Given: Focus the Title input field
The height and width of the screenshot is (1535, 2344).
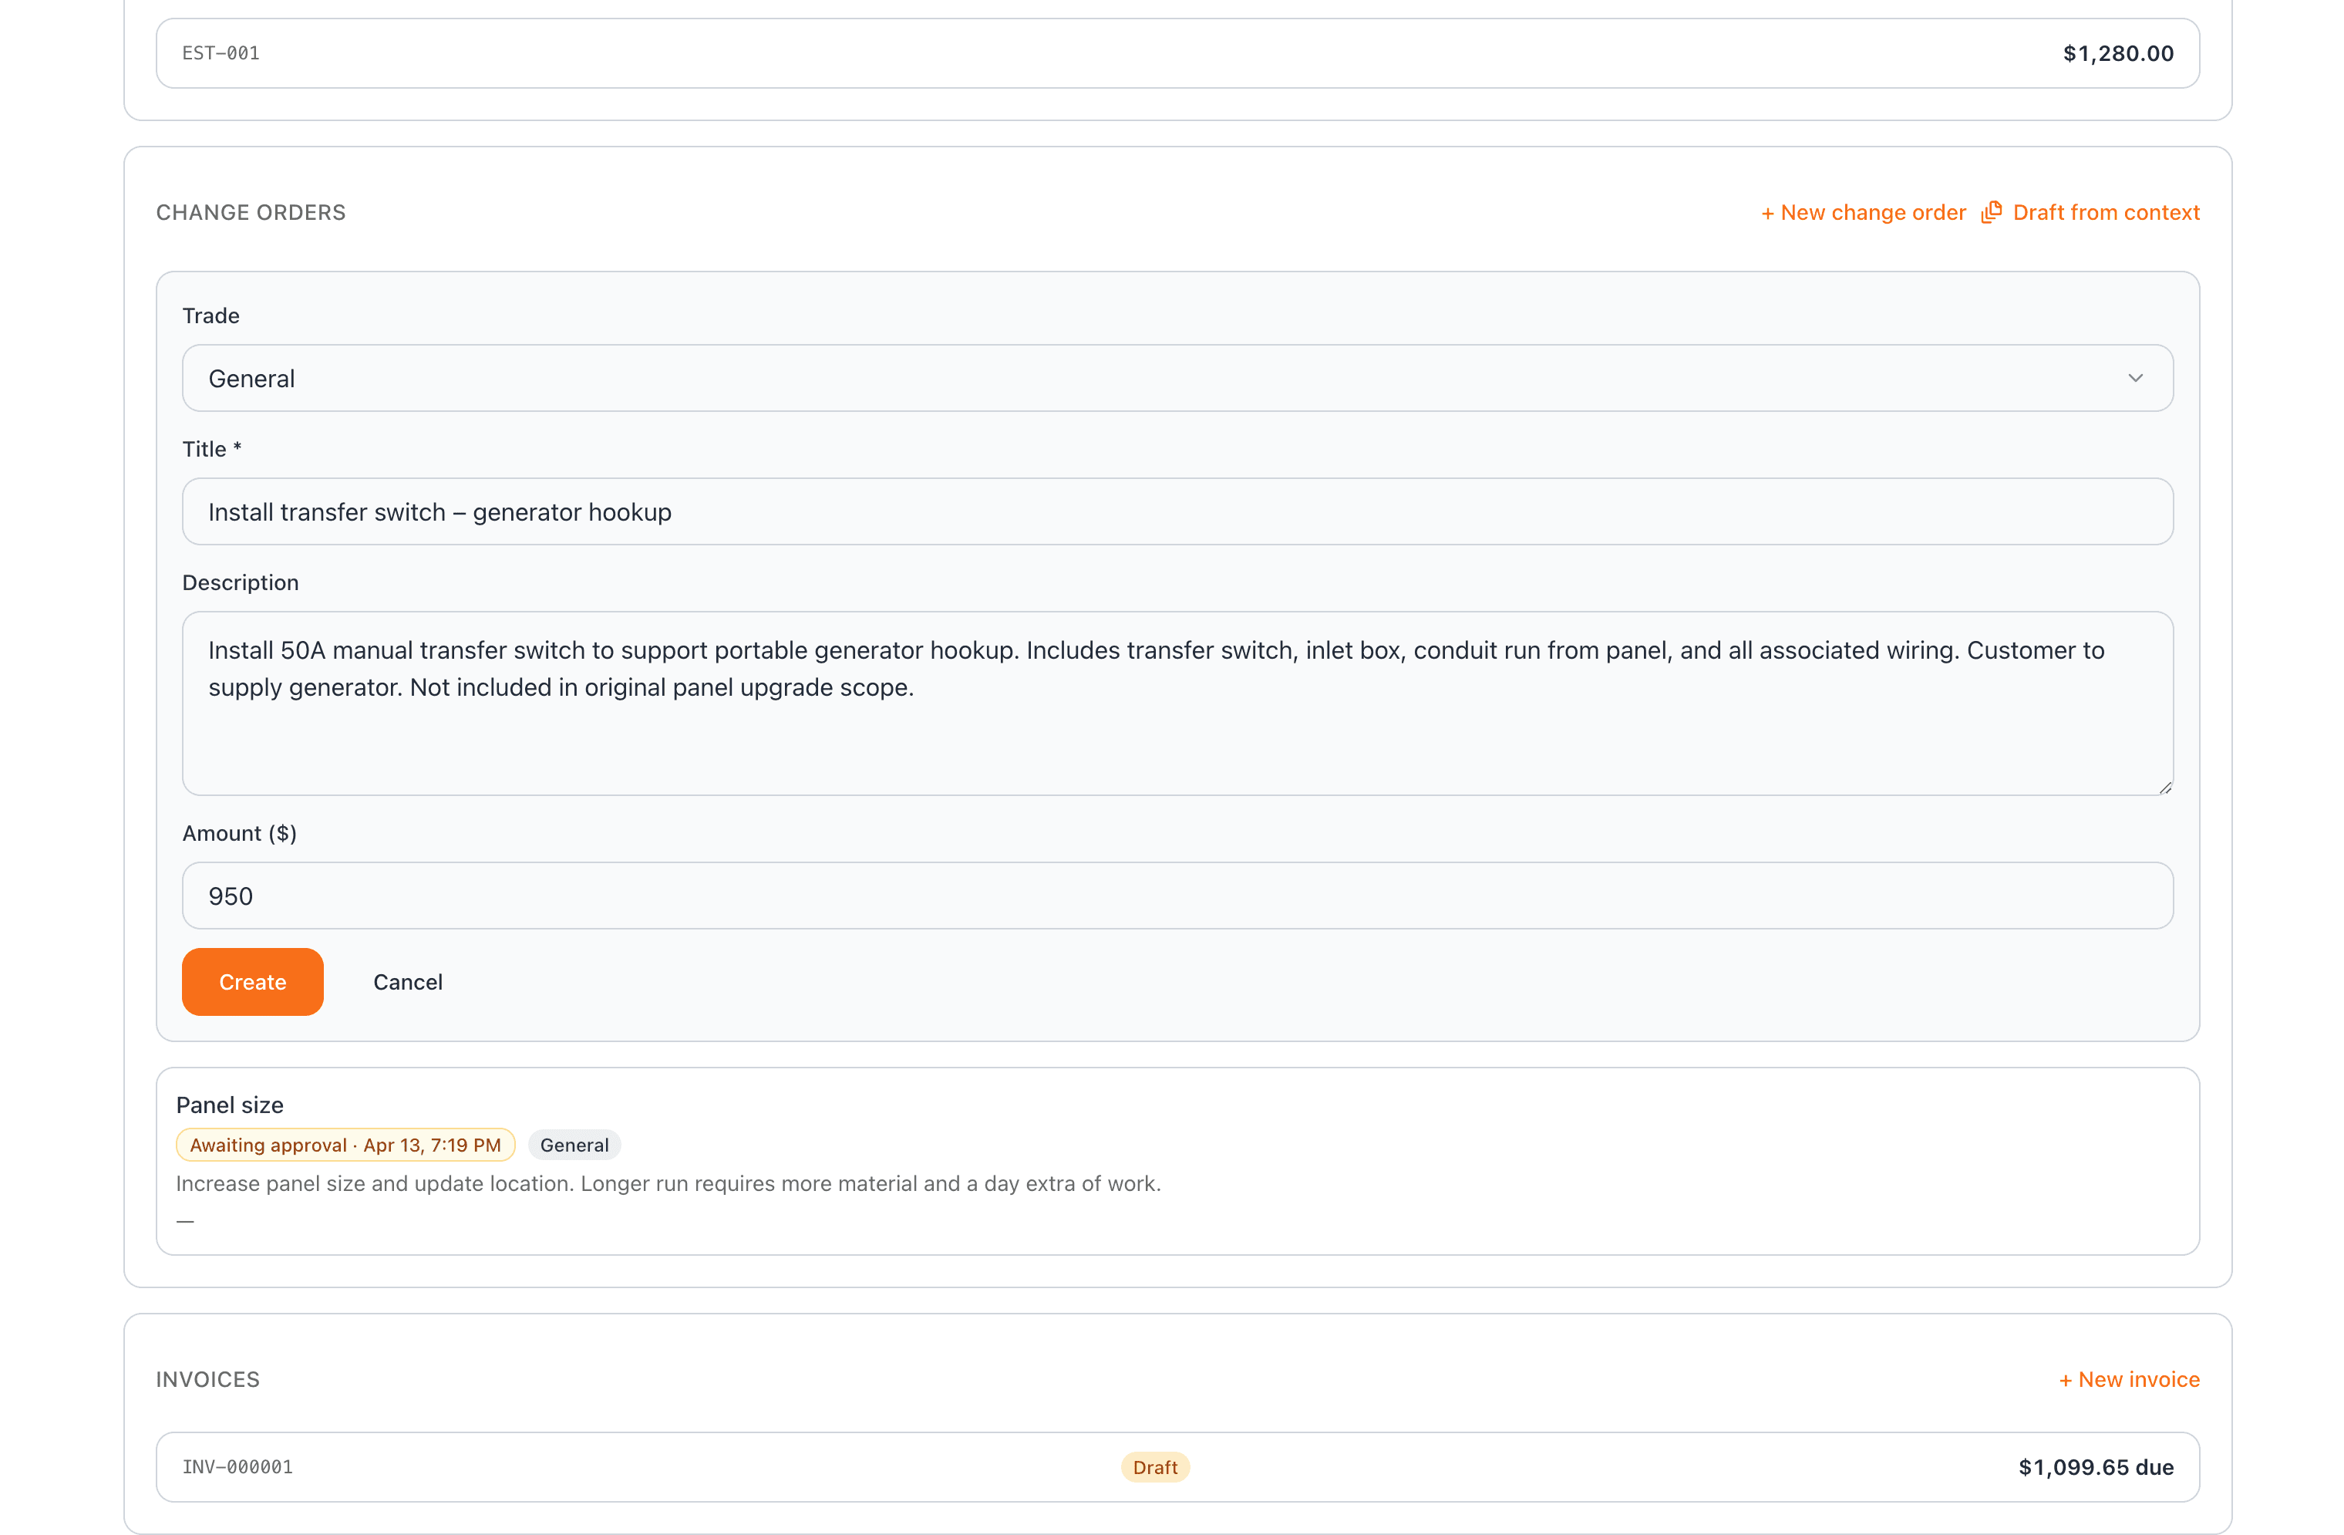Looking at the screenshot, I should click(1177, 511).
